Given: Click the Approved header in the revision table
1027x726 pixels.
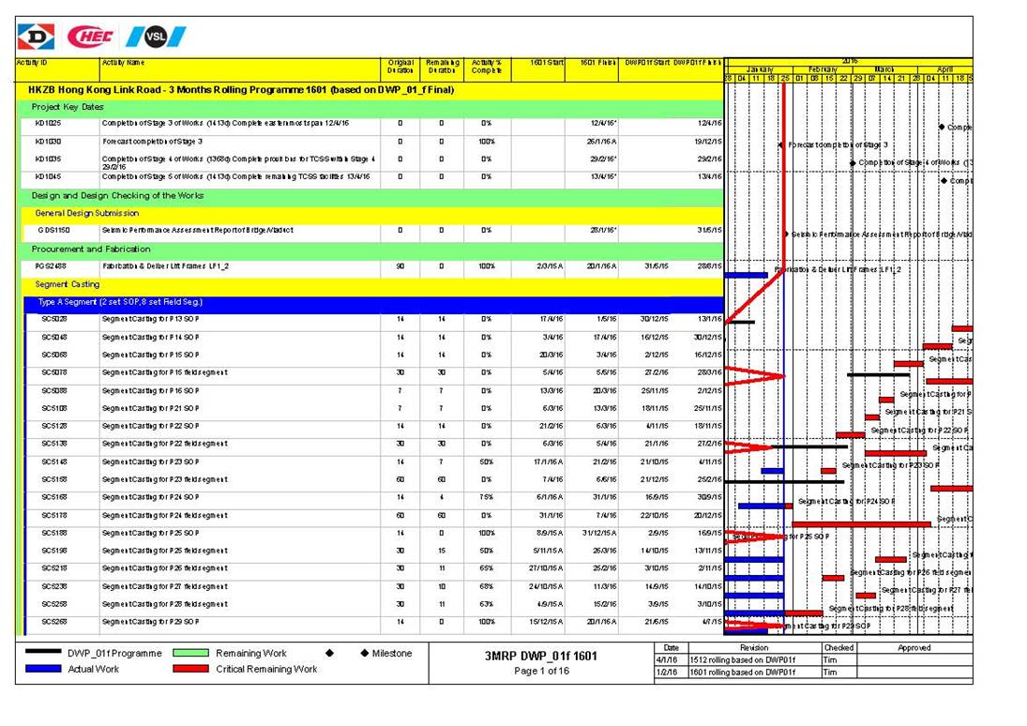Looking at the screenshot, I should coord(914,648).
